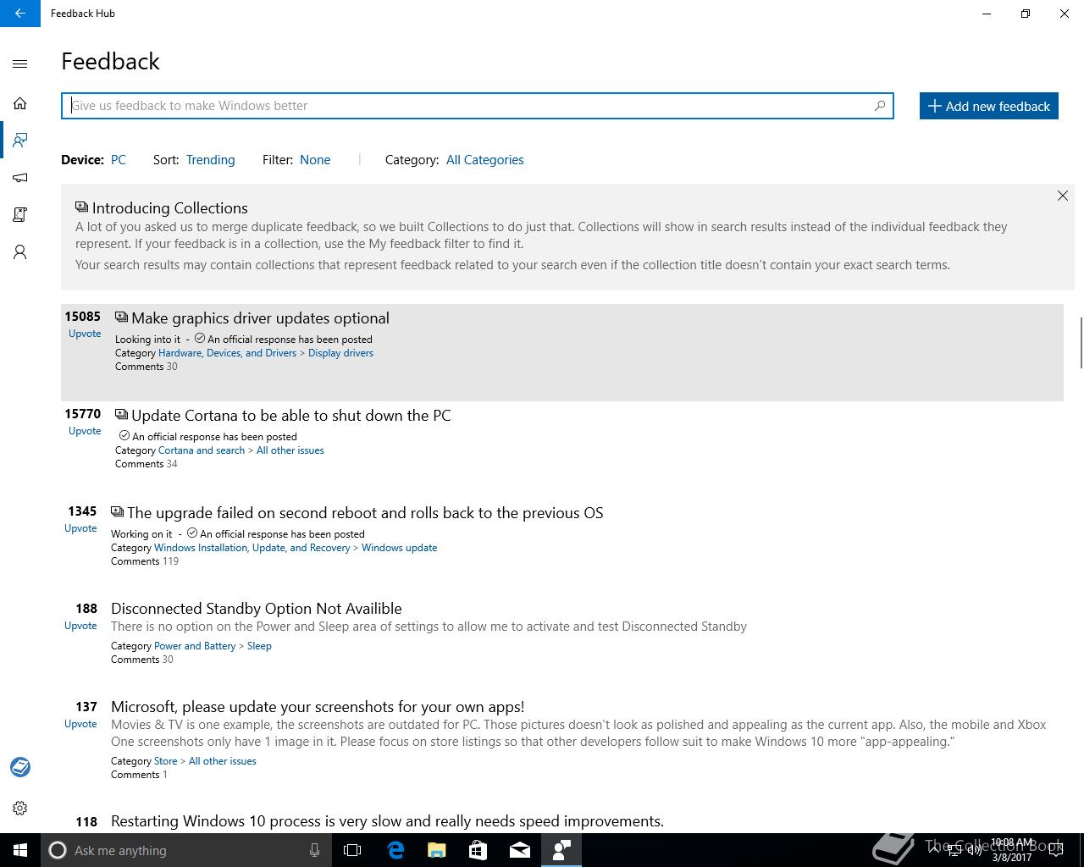Click the Cortana microphone icon

pyautogui.click(x=314, y=850)
